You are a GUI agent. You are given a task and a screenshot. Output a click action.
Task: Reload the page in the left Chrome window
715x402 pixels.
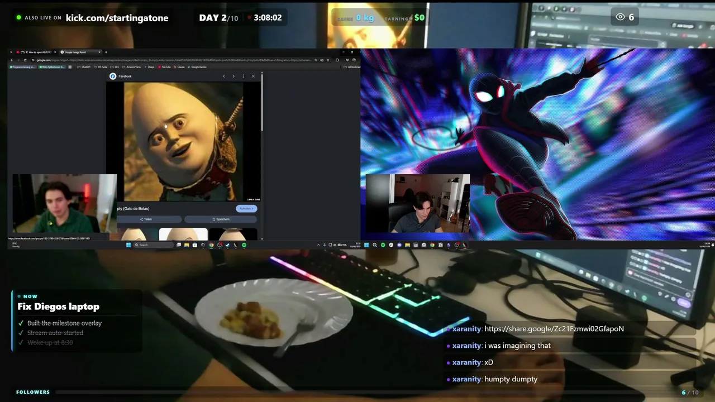[25, 60]
